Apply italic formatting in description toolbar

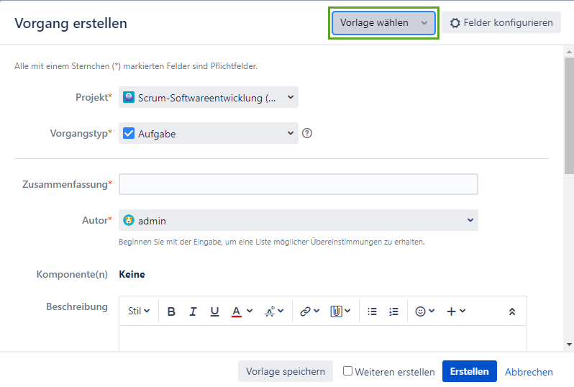[x=193, y=311]
